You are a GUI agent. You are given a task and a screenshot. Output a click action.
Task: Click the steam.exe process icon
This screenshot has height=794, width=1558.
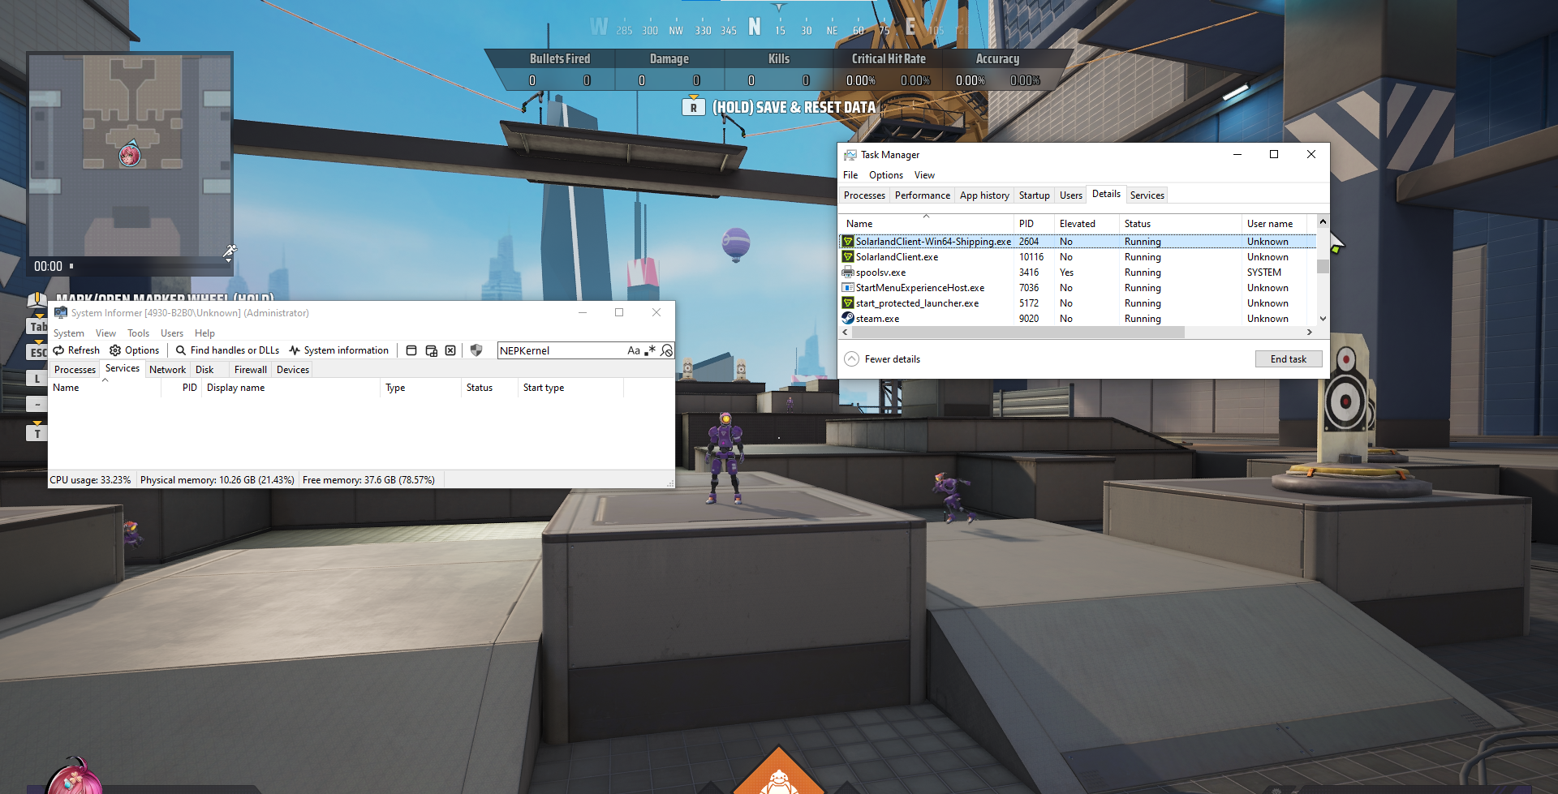(848, 319)
